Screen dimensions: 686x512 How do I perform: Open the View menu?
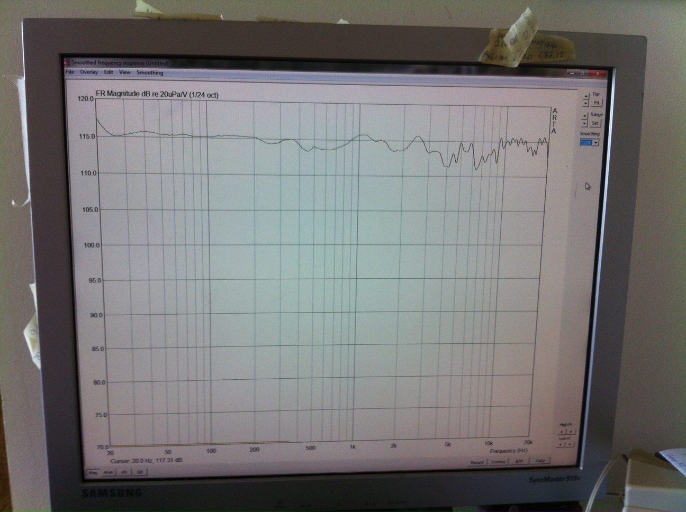(x=125, y=72)
